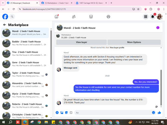
Task: Open the $1,200 listing thumbnail in chat header
Action: point(58,36)
